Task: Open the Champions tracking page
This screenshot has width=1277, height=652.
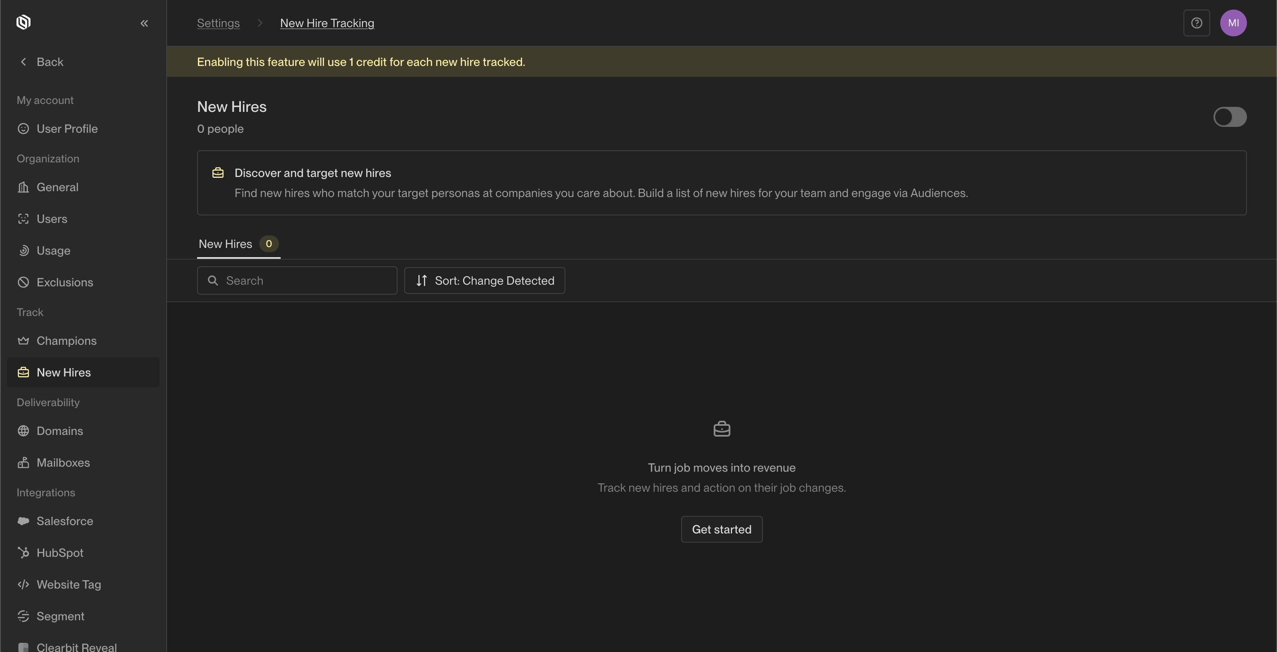Action: click(x=83, y=341)
